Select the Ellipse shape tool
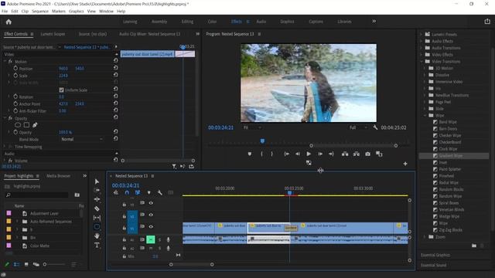Screen dimensions: 495x278 coord(97,226)
